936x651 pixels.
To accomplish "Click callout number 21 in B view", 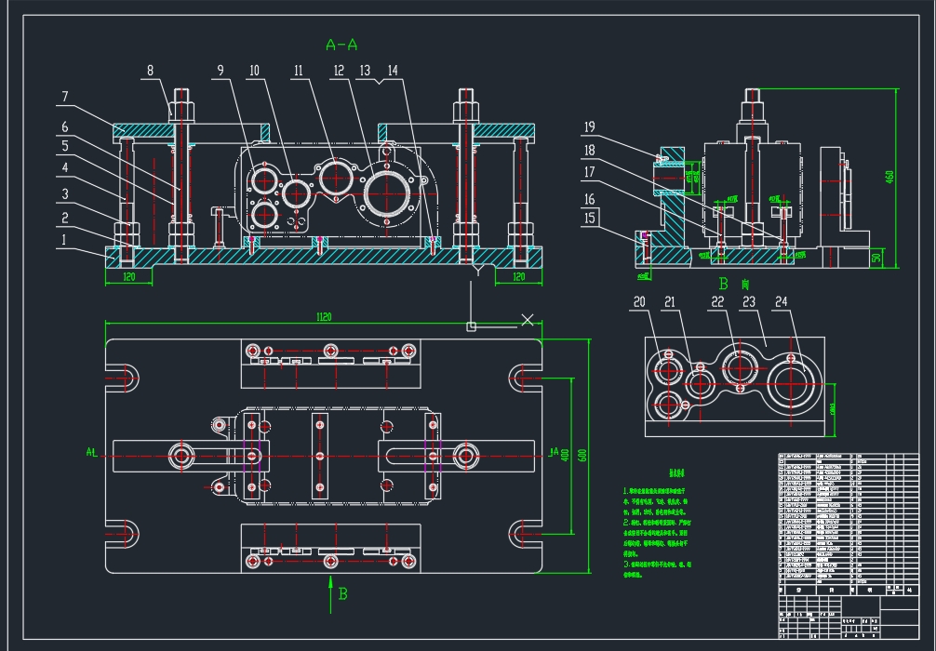I will coord(670,302).
